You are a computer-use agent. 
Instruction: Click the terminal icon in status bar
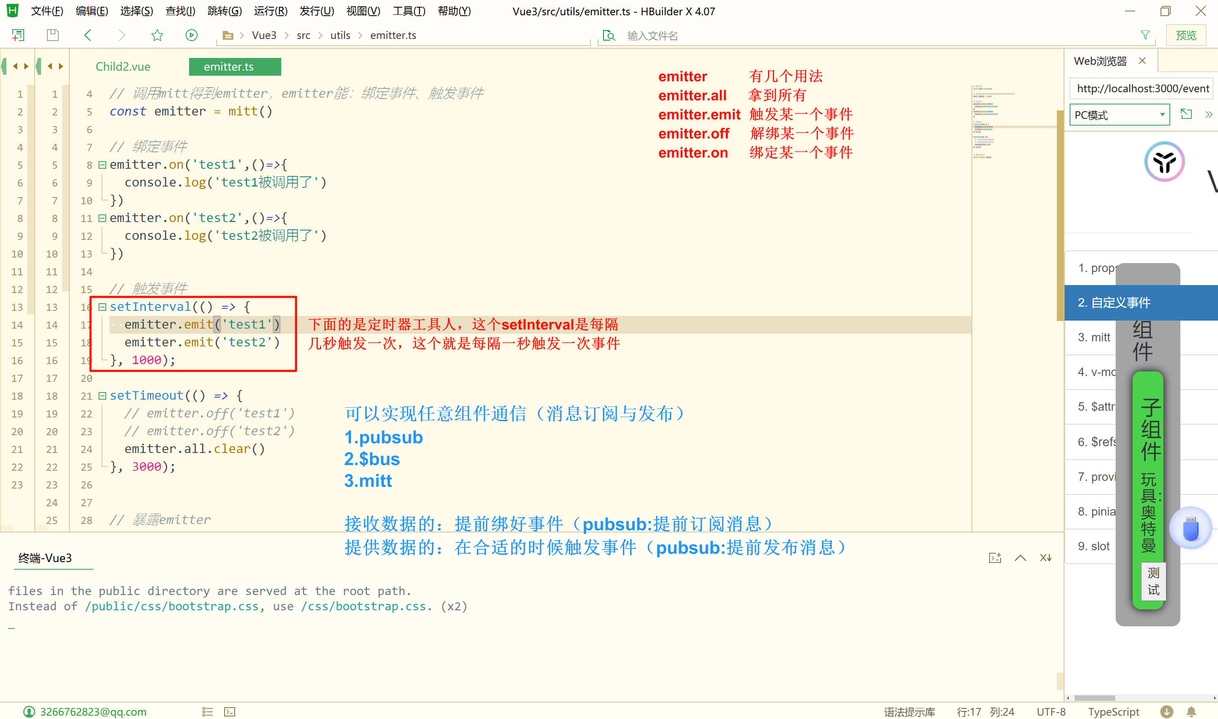pos(230,711)
